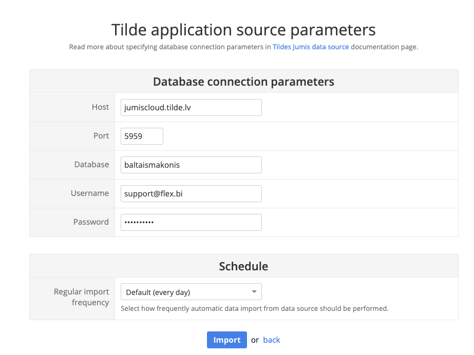Click the Database connection parameters heading
The image size is (474, 355).
point(243,82)
